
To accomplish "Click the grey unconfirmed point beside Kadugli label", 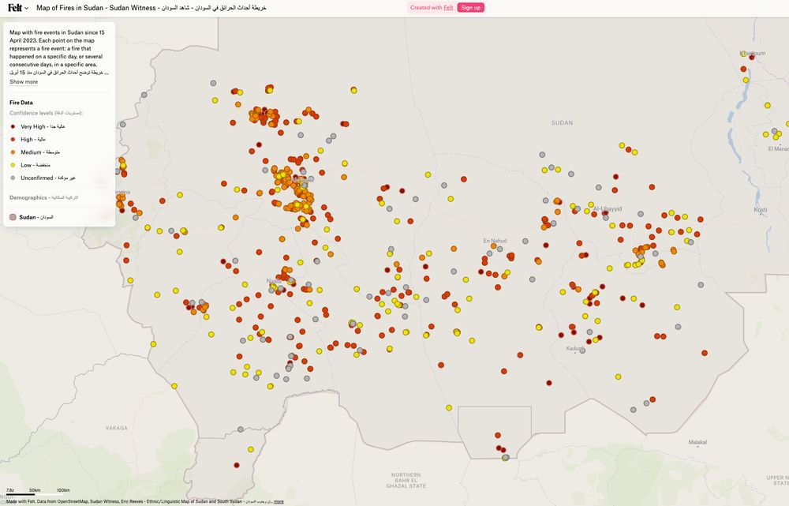I will click(583, 350).
